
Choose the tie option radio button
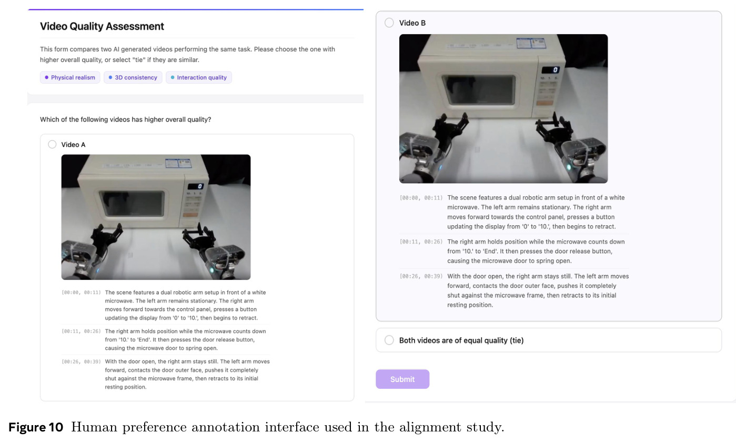tap(389, 340)
